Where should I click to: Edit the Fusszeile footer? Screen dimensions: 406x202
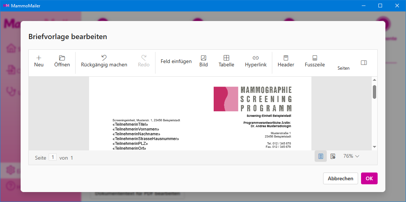[x=315, y=58]
